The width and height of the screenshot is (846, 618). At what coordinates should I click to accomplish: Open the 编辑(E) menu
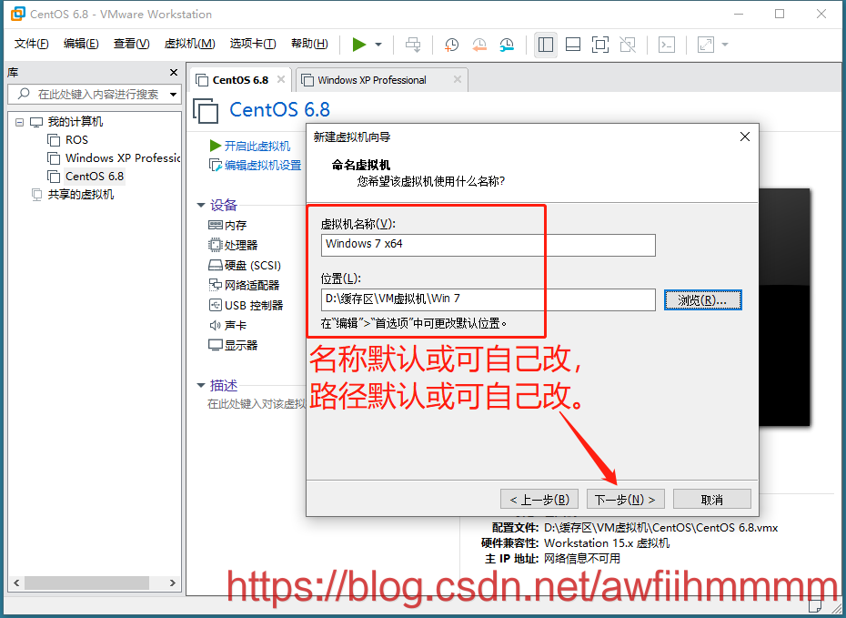tap(81, 44)
